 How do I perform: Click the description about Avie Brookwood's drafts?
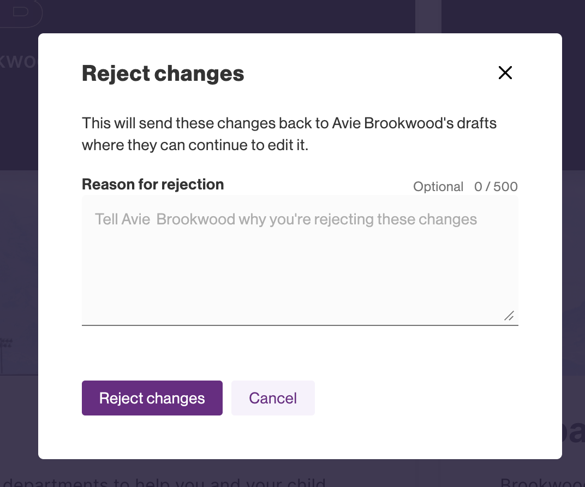(x=289, y=123)
